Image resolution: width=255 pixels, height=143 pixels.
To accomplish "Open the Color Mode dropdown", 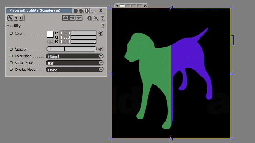I will point(74,56).
